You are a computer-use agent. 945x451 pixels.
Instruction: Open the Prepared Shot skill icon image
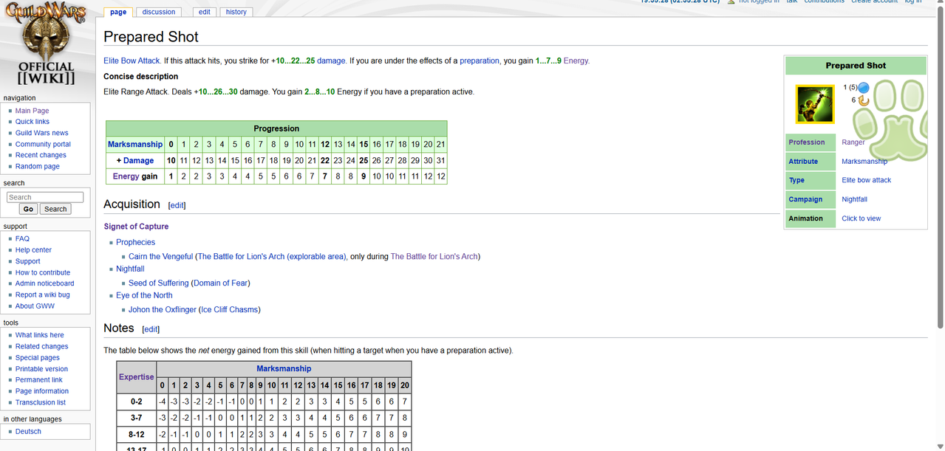coord(815,104)
